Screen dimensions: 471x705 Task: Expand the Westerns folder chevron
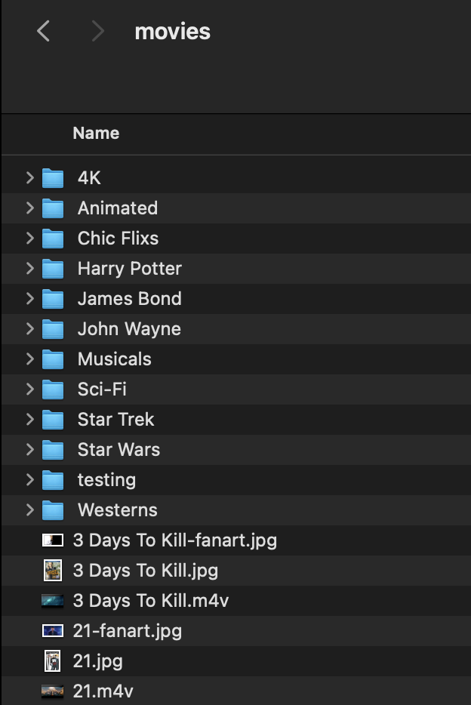click(29, 510)
